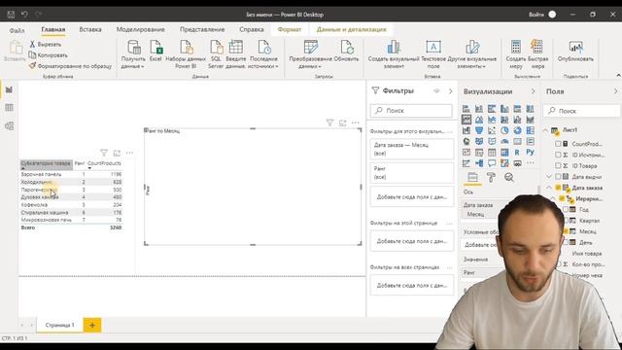Click filter icon above Ранг по Месяц chart
This screenshot has width=622, height=350.
[329, 123]
